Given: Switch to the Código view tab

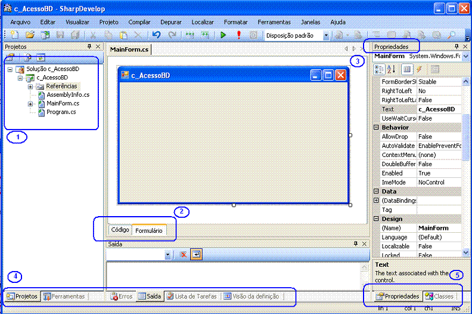Looking at the screenshot, I should click(x=120, y=230).
